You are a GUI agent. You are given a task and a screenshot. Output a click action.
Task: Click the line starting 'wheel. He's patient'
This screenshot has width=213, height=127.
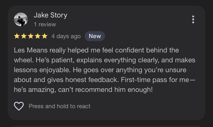click(105, 60)
